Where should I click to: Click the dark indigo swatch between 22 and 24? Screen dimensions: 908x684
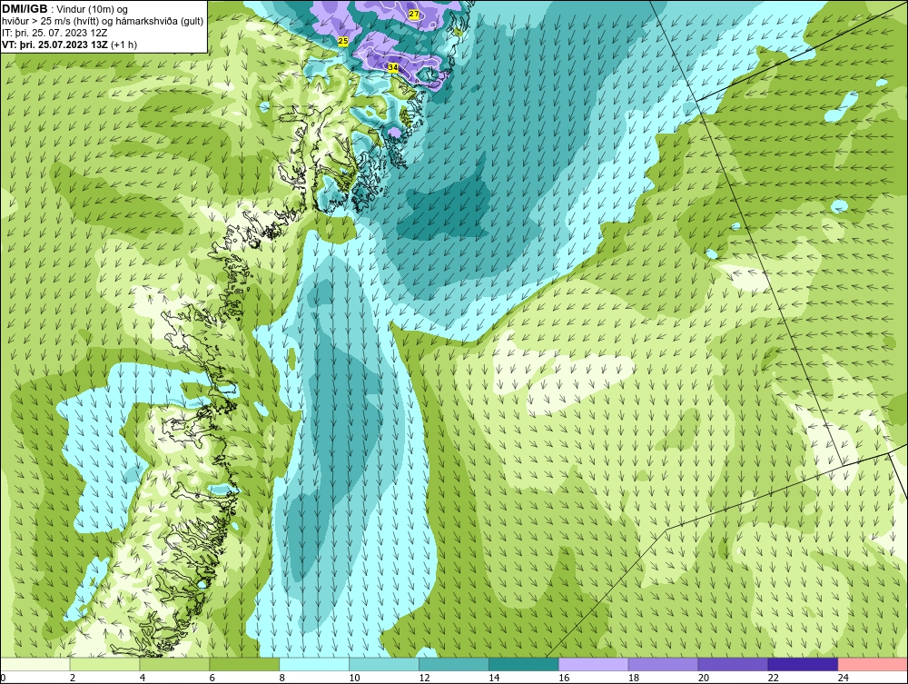pos(803,664)
